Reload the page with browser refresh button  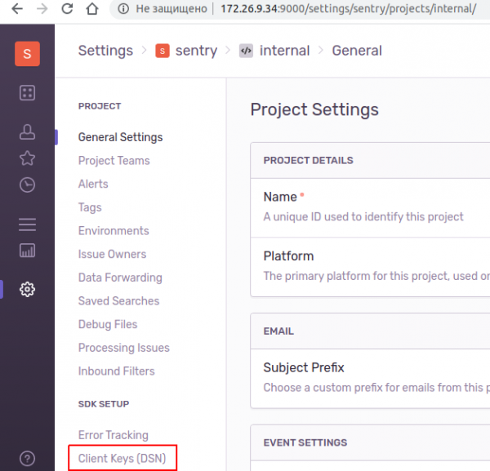pyautogui.click(x=66, y=11)
